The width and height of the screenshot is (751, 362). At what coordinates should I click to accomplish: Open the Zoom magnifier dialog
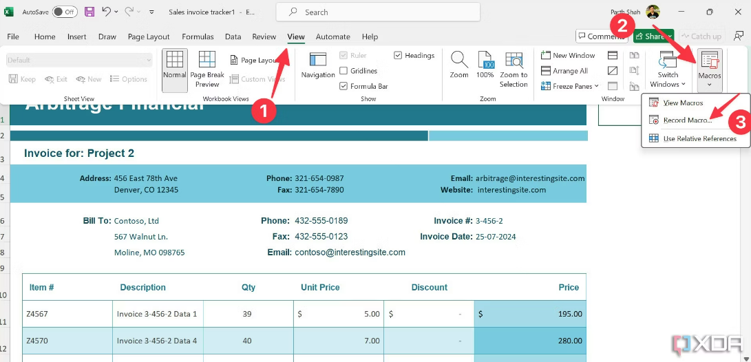click(459, 65)
